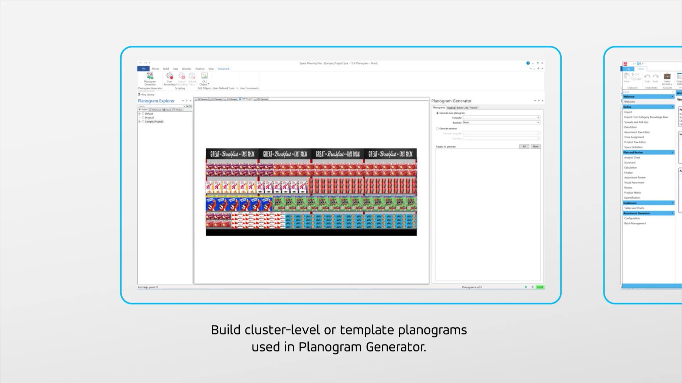Click the None targets button
Image resolution: width=682 pixels, height=383 pixels.
click(535, 146)
